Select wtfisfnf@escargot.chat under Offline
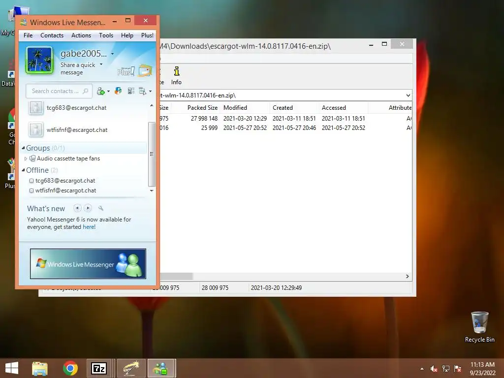This screenshot has width=504, height=378. 65,190
